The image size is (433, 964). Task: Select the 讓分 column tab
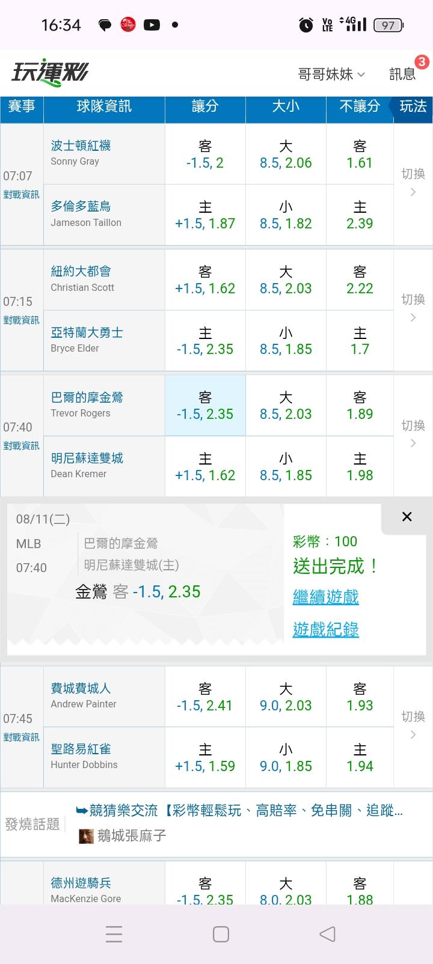[x=205, y=106]
